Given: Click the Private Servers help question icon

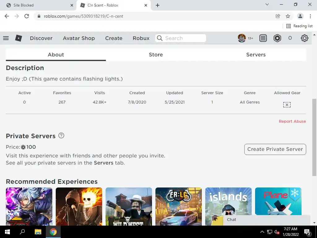Looking at the screenshot, I should [61, 135].
